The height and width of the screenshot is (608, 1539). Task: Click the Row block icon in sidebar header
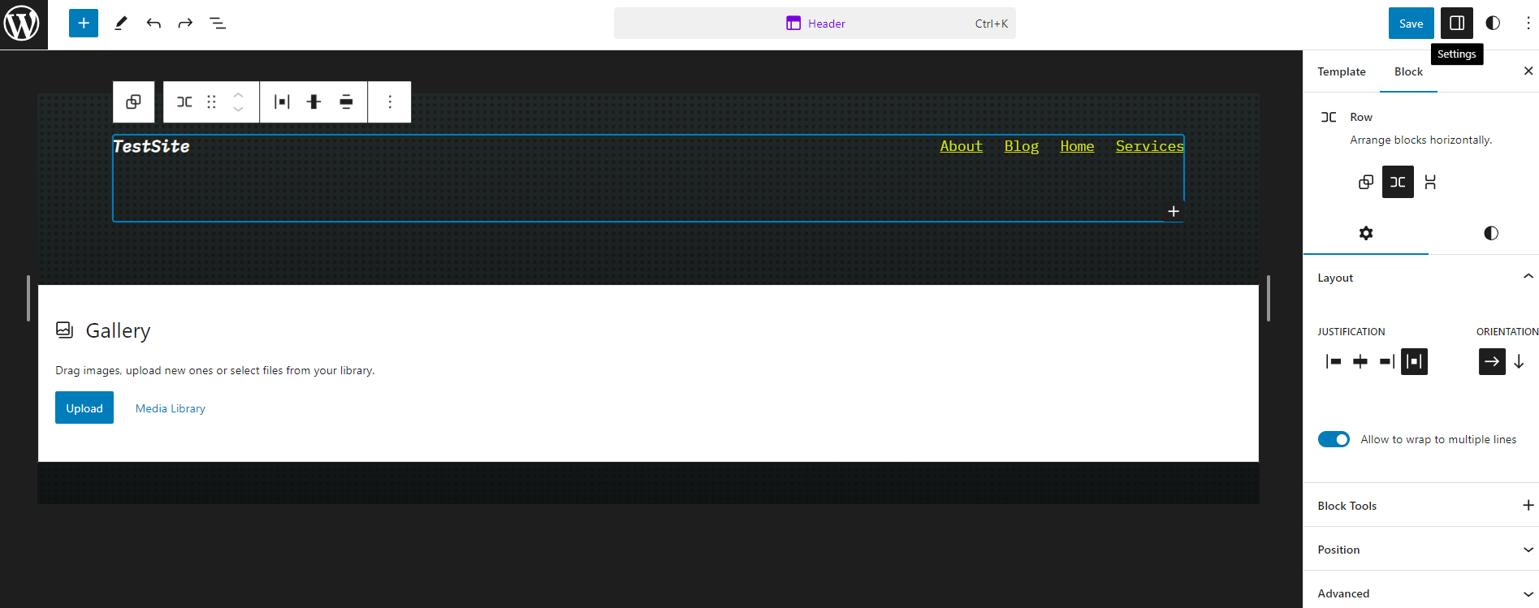tap(1329, 117)
